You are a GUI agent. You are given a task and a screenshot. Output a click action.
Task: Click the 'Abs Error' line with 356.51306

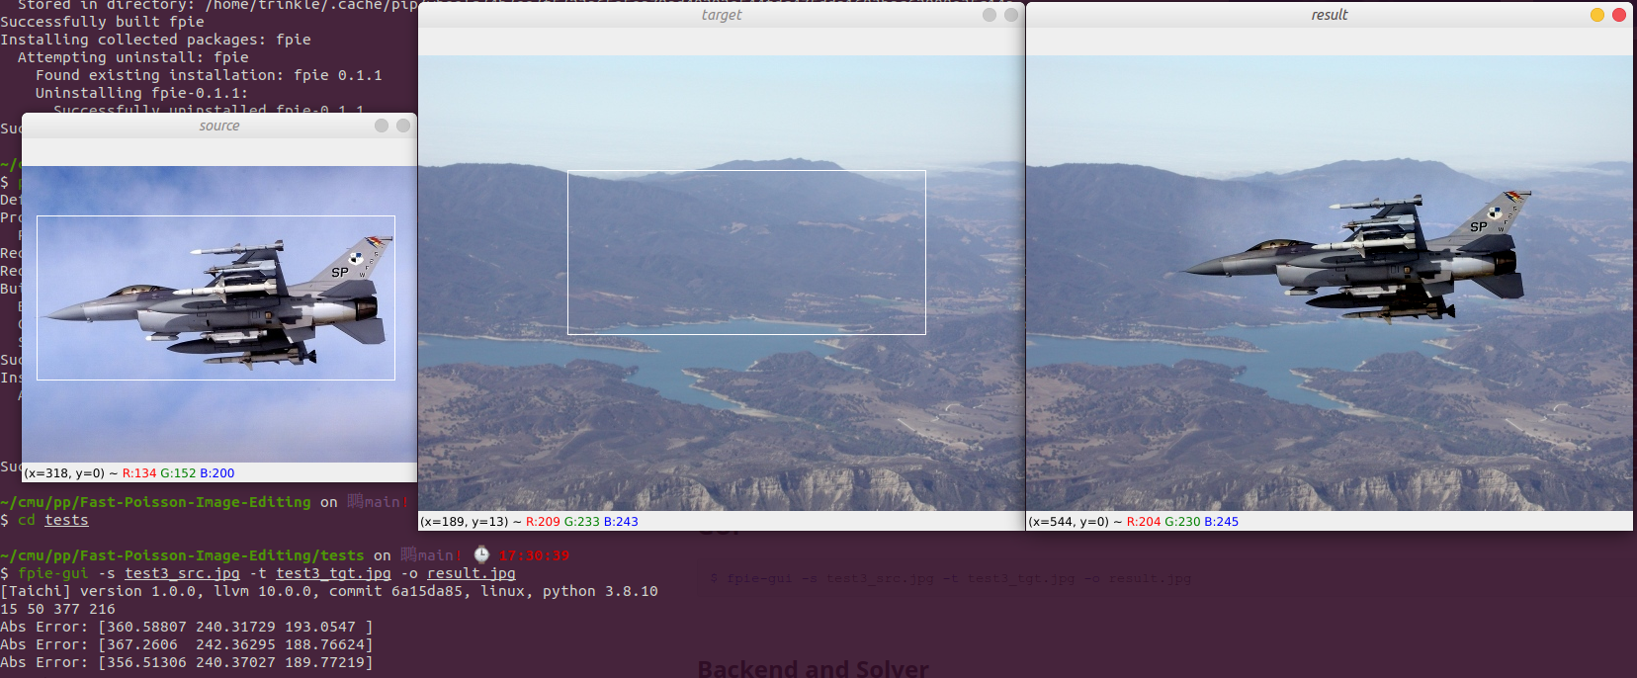(x=187, y=662)
